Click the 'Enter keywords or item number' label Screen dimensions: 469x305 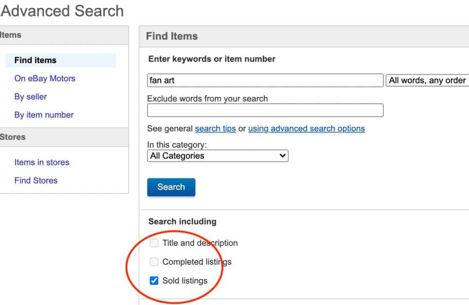coord(212,59)
